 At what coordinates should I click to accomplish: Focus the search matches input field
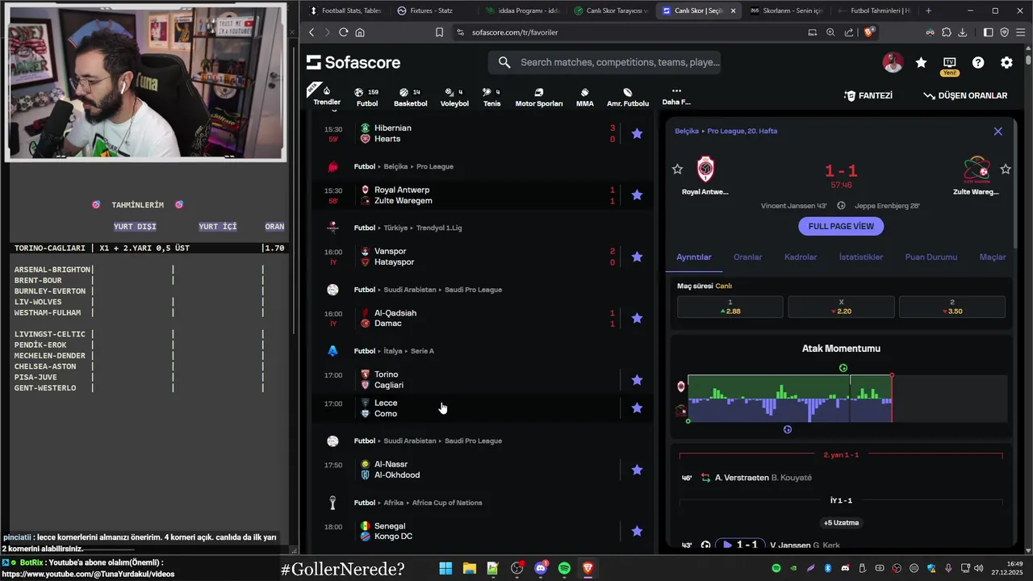[604, 62]
